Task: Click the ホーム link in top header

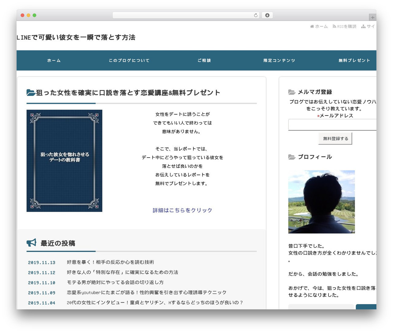Action: point(321,26)
